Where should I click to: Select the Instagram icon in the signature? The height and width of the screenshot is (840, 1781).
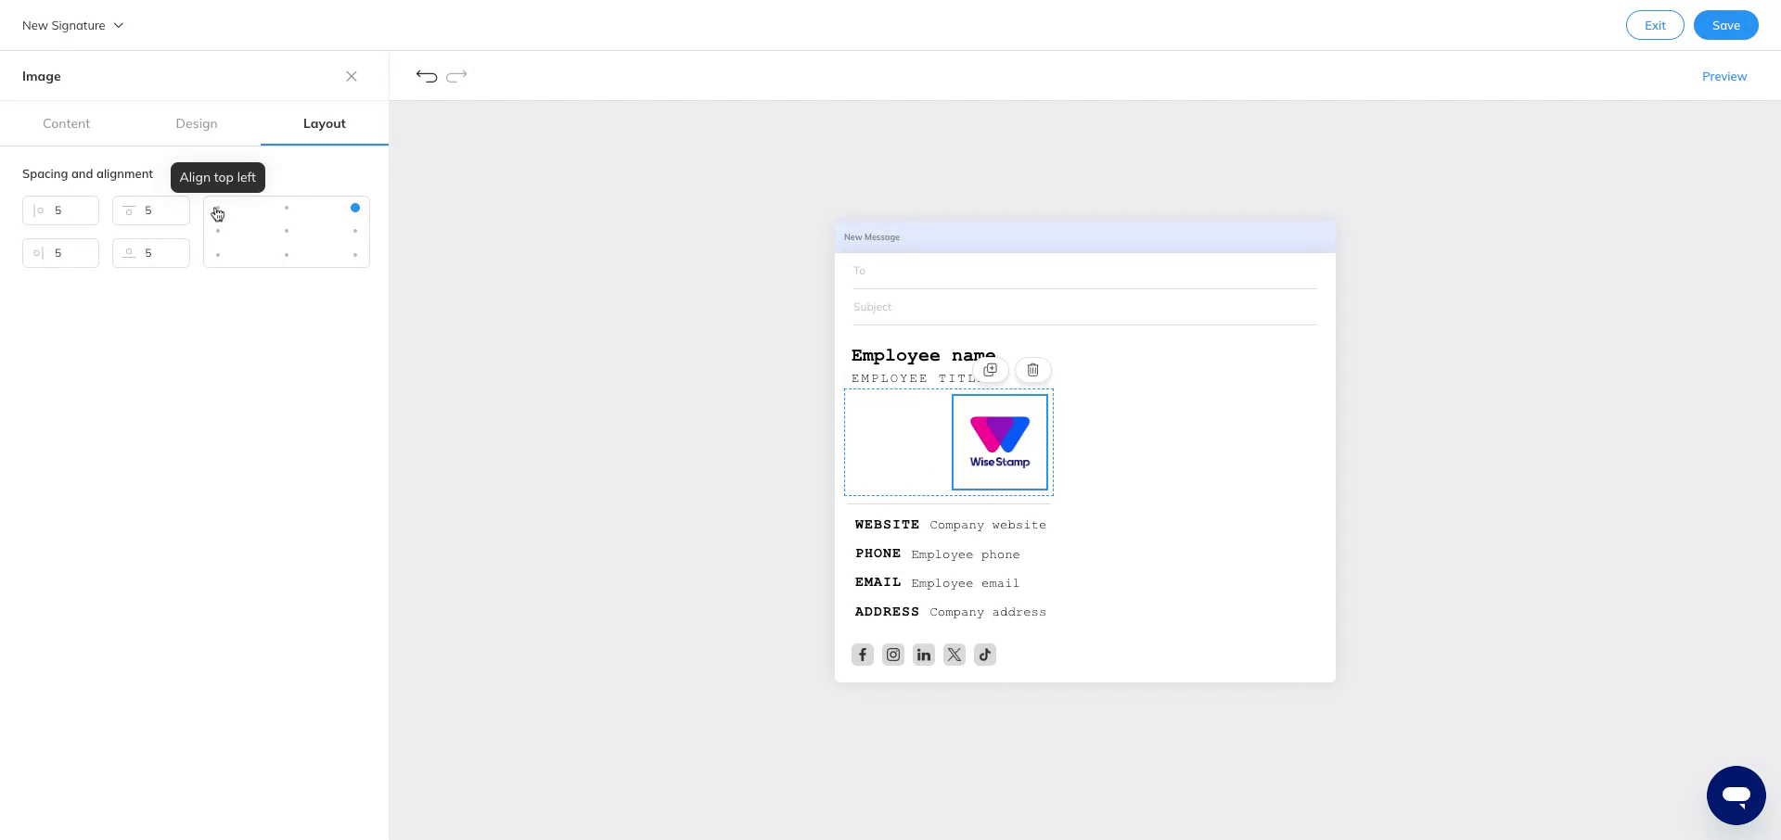893,655
